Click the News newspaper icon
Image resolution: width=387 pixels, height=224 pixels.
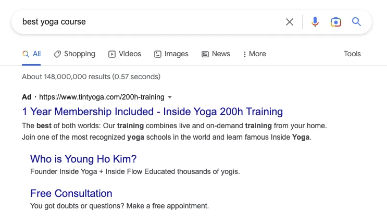(205, 54)
